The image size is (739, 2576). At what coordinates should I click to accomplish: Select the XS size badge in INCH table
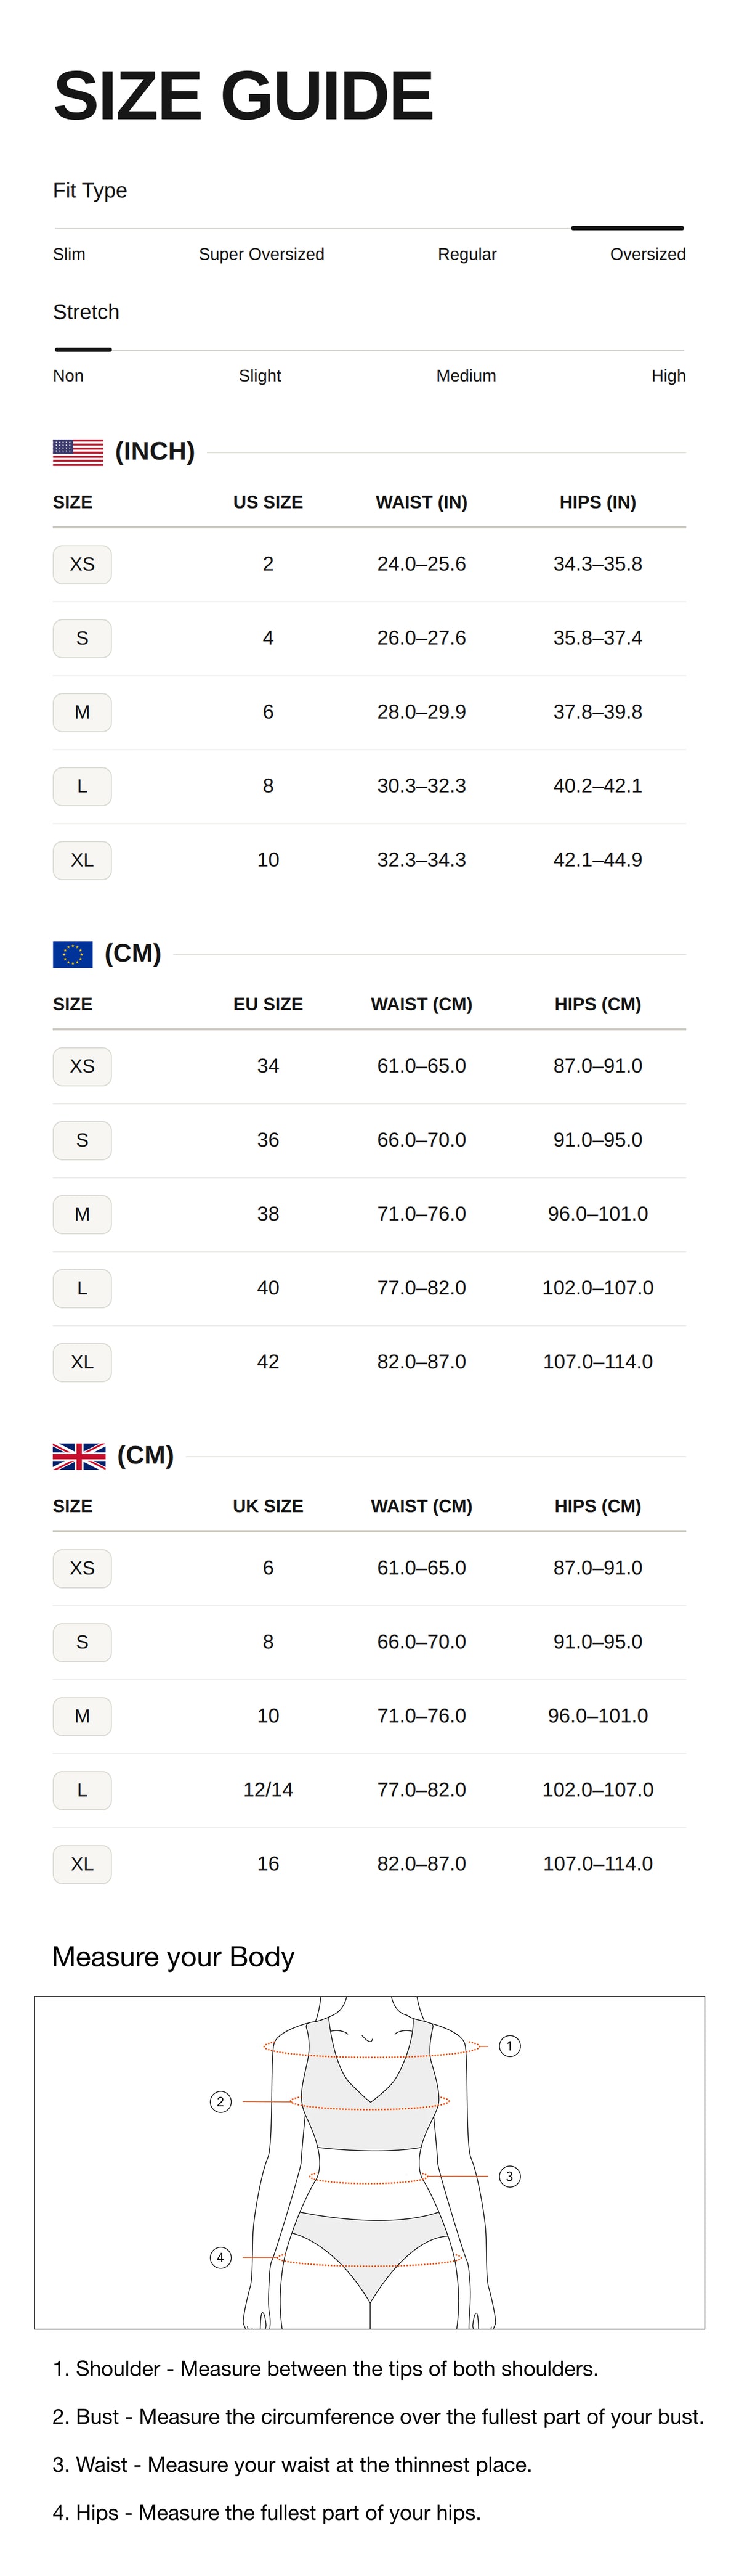(82, 564)
